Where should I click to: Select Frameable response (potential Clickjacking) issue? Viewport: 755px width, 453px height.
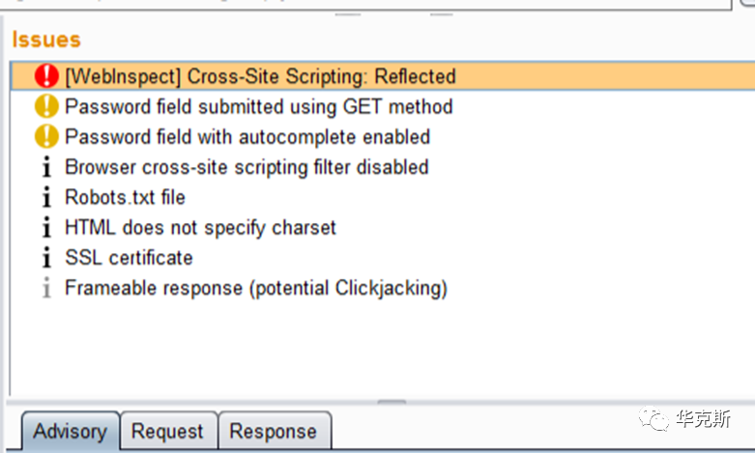click(x=255, y=288)
